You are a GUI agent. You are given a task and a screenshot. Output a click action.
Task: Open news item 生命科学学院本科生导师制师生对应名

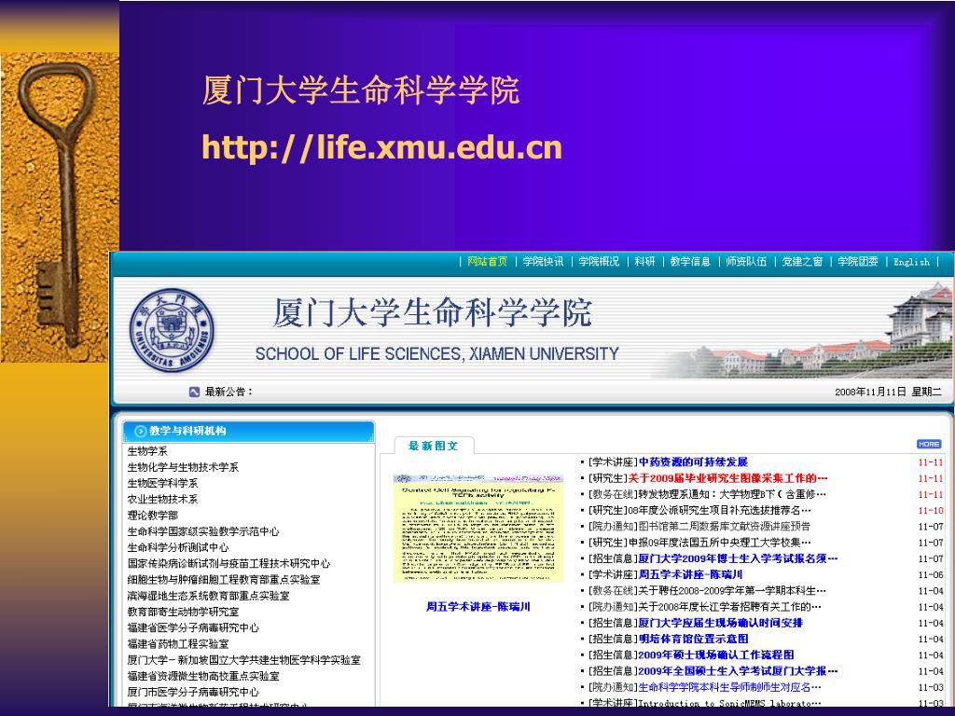click(729, 687)
